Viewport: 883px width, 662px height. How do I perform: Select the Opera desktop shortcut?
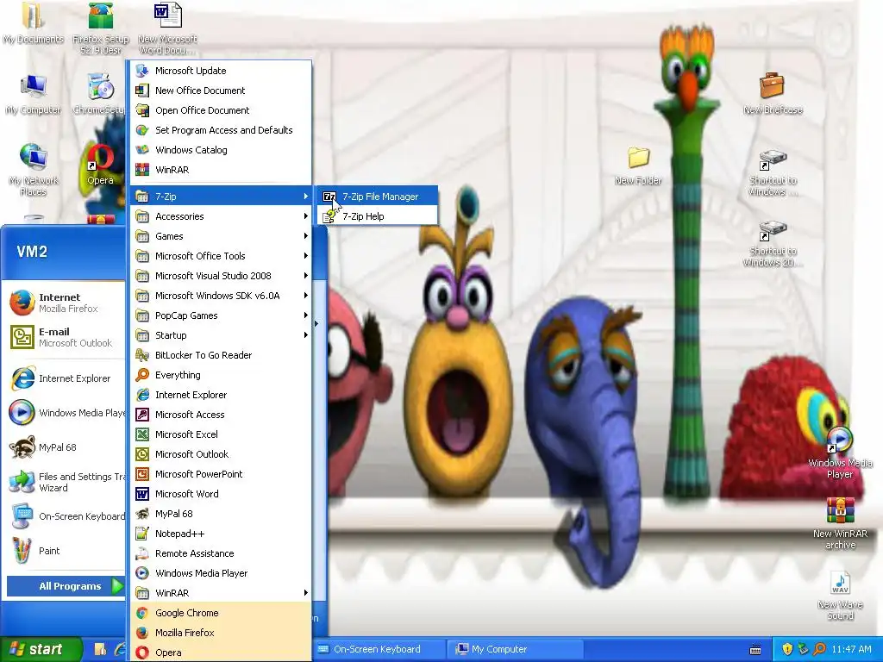pyautogui.click(x=100, y=165)
